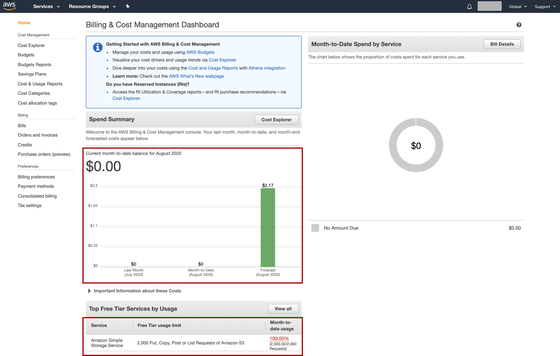Click the No Amount Due legend text
The width and height of the screenshot is (560, 356).
(341, 228)
